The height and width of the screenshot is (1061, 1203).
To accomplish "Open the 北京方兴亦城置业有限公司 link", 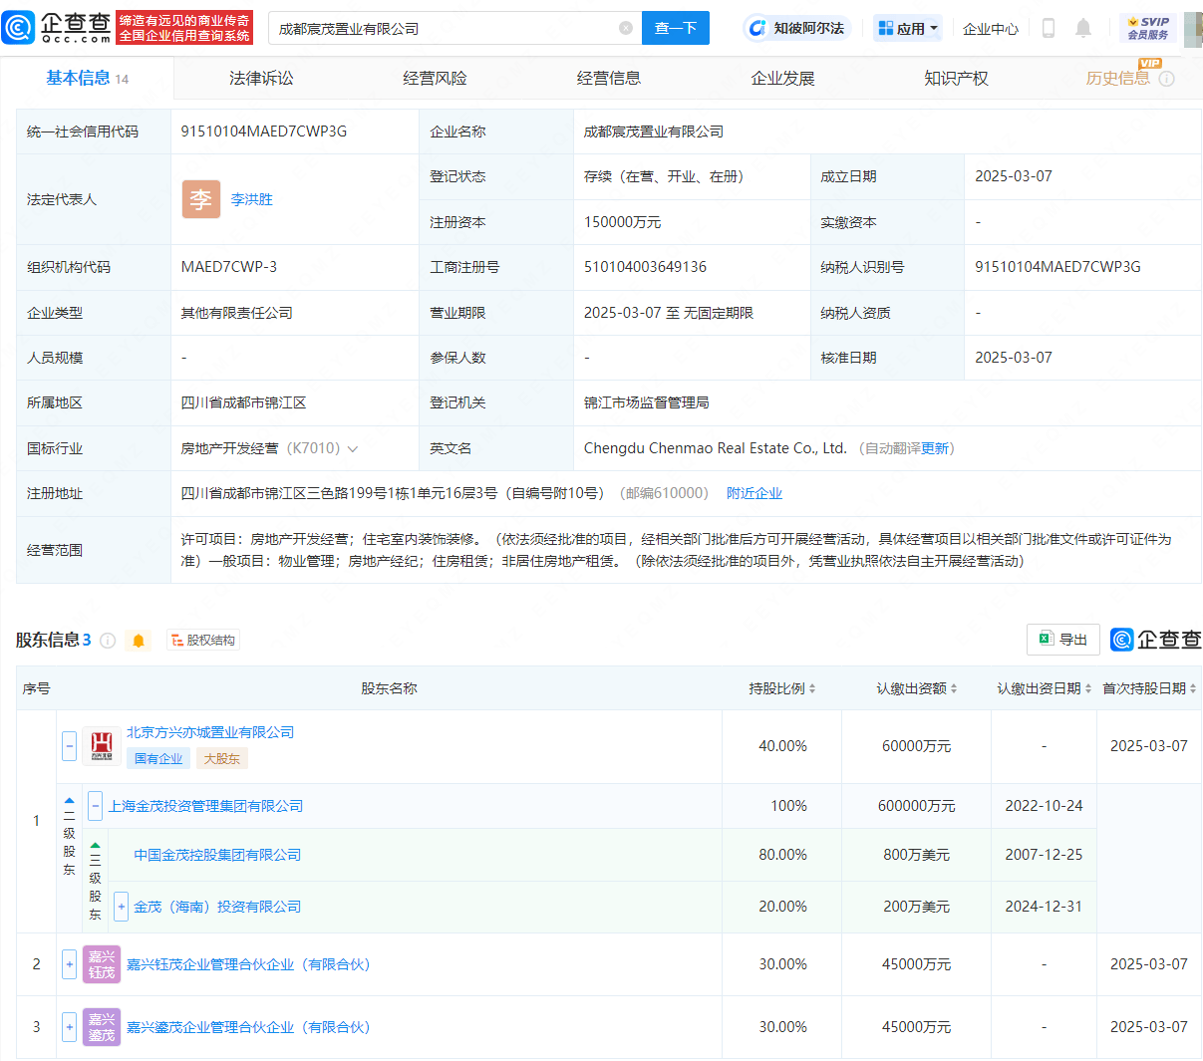I will coord(210,732).
